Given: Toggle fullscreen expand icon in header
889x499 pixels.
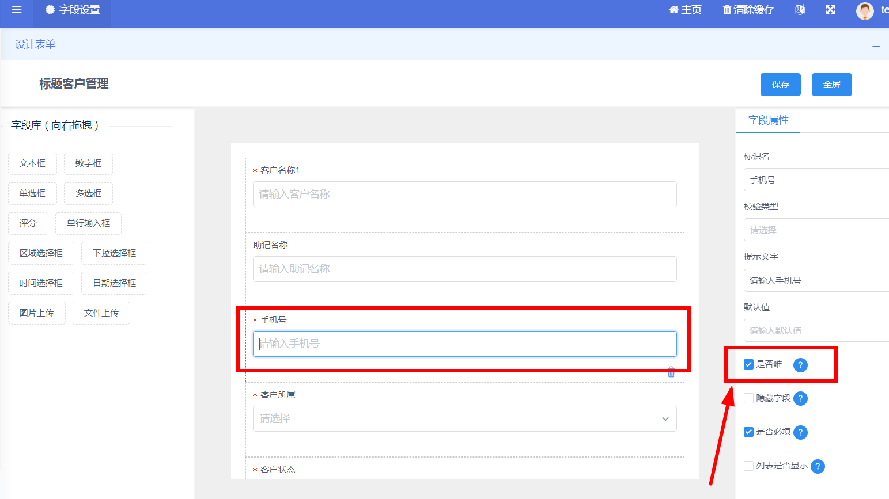Looking at the screenshot, I should coord(830,10).
